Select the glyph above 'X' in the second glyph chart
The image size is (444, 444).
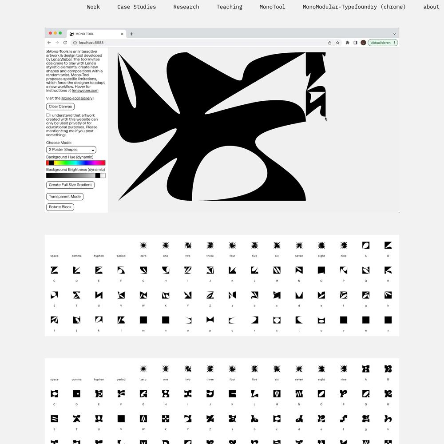pyautogui.click(x=166, y=419)
